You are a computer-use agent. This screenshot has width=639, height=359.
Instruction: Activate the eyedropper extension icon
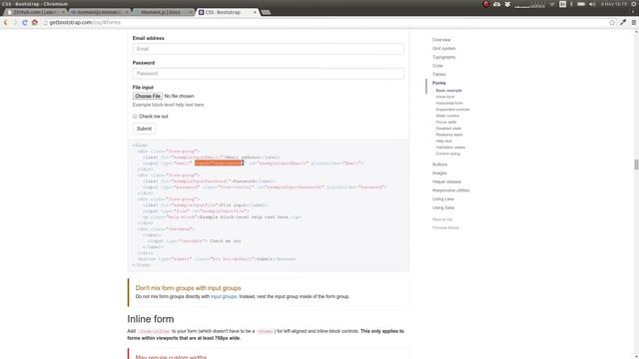623,22
